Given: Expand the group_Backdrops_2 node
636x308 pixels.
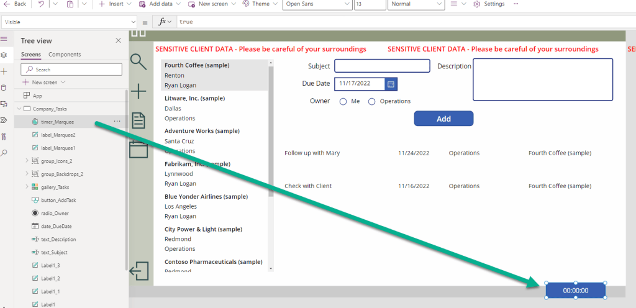Looking at the screenshot, I should pyautogui.click(x=27, y=173).
